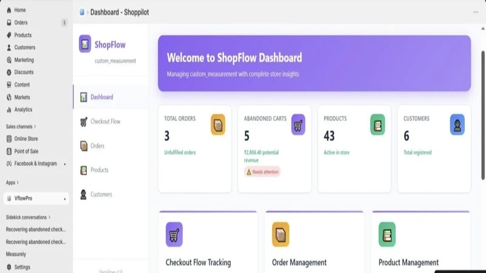Screen dimensions: 486x273
Task: Open Products in ShopFlow menu
Action: tap(111, 170)
